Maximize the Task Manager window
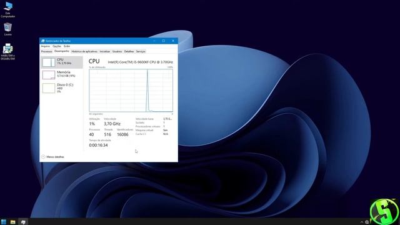This screenshot has width=400, height=225. (164, 41)
